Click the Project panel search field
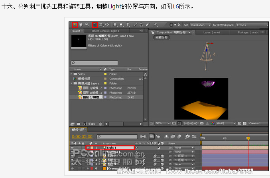Viewport: 270px width, 178px height. point(105,62)
